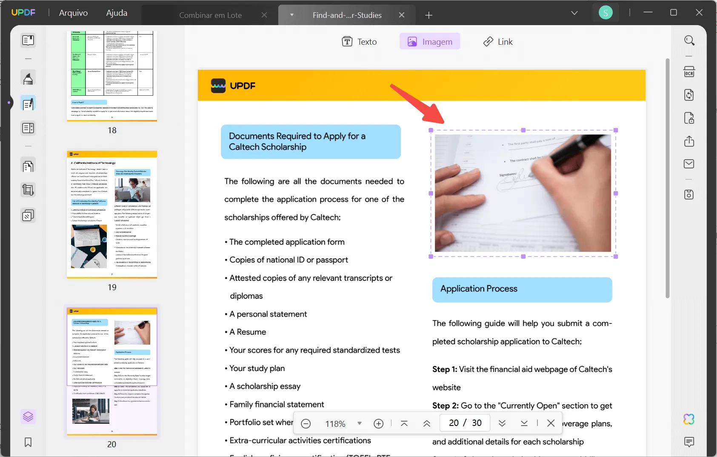This screenshot has width=717, height=457.
Task: Switch to Link editing mode
Action: pyautogui.click(x=498, y=41)
